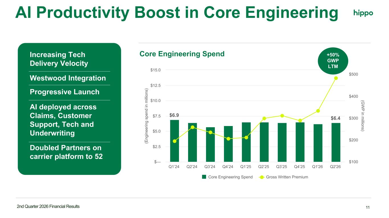Click the '$5.0' left axis label
The height and width of the screenshot is (218, 389).
(156, 131)
